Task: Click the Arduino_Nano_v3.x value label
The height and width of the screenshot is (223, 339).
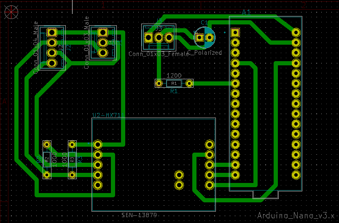Action: (296, 215)
